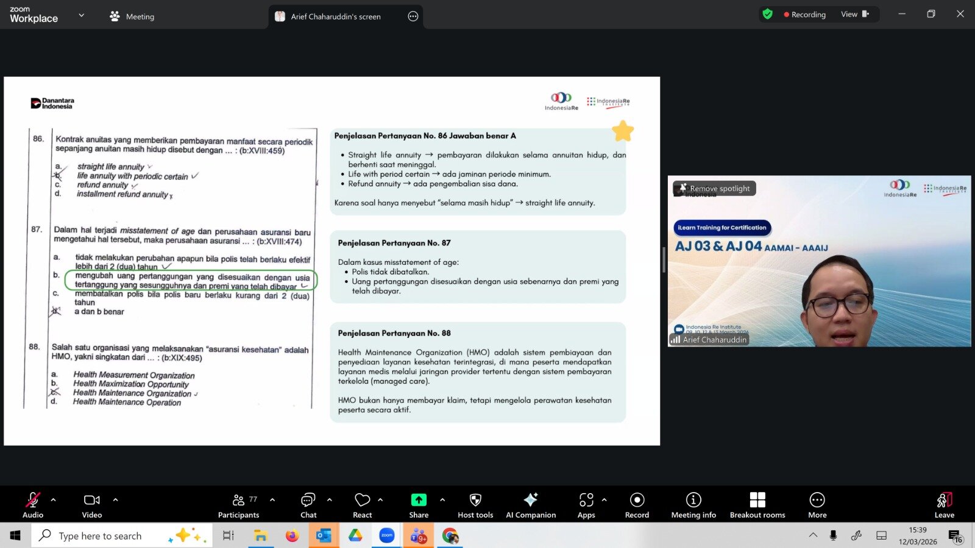Open the Apps panel

pyautogui.click(x=586, y=505)
